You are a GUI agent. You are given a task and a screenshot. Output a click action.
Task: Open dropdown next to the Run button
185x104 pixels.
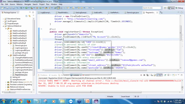(x=29, y=8)
